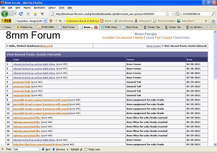Click Next arrow in the Find bar
The height and width of the screenshot is (153, 217).
click(46, 149)
